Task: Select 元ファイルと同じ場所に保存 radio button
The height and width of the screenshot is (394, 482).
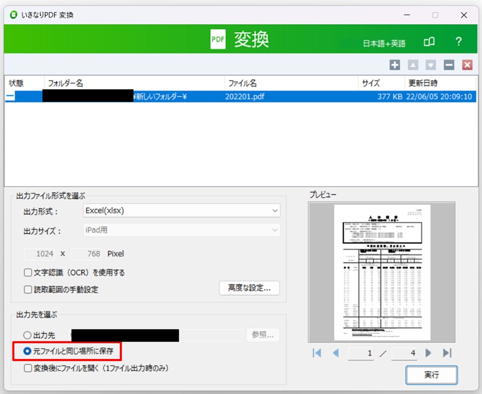Action: (x=27, y=352)
